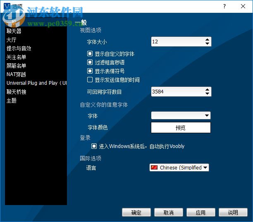253x222 pixels.
Task: Increase 可回溯字符数目 with the up arrow
Action: coord(208,90)
